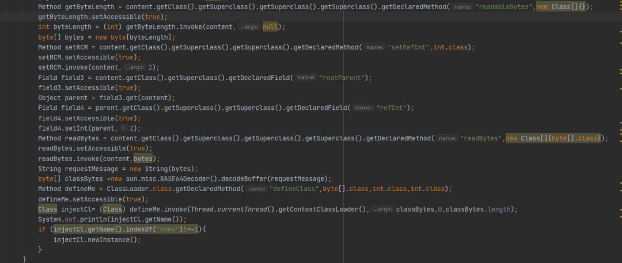The width and height of the screenshot is (622, 263).
Task: Place cursor on defineMe.setAccessible(true) line
Action: [93, 199]
